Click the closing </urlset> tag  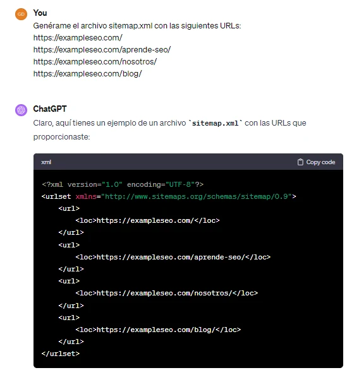pos(61,354)
